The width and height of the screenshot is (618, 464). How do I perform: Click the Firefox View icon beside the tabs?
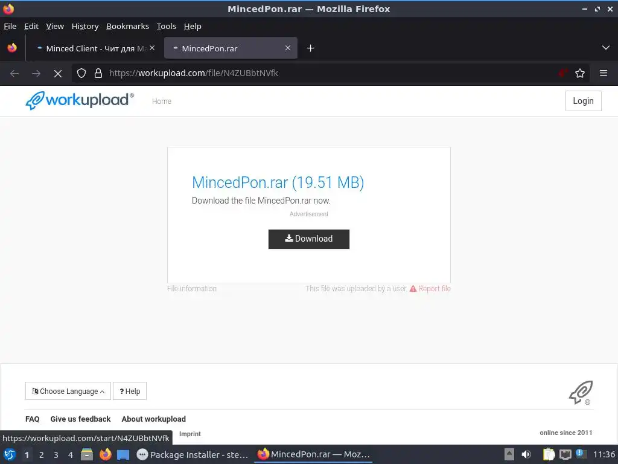coord(12,48)
